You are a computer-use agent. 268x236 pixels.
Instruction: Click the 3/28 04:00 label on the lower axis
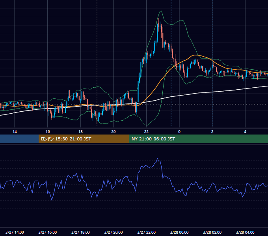coord(245,232)
